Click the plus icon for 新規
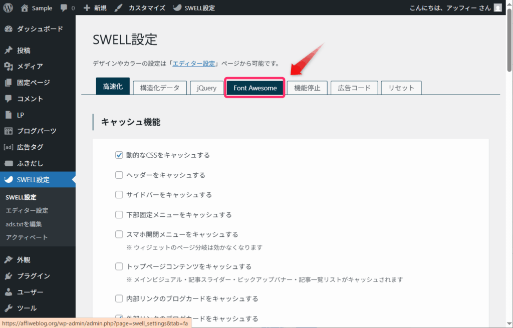 coord(87,8)
